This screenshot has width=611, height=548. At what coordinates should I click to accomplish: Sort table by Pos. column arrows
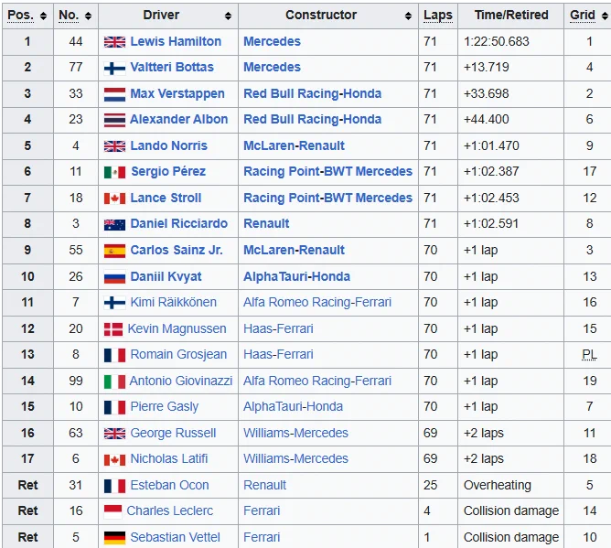43,16
